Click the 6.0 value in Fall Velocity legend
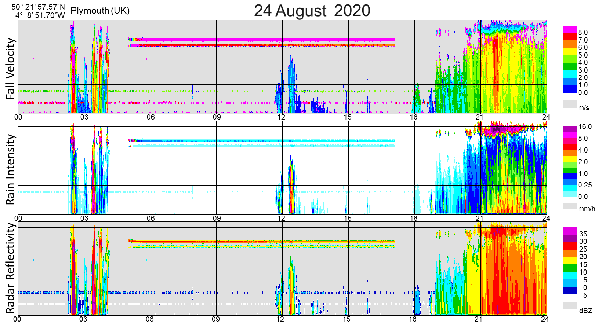 click(583, 48)
